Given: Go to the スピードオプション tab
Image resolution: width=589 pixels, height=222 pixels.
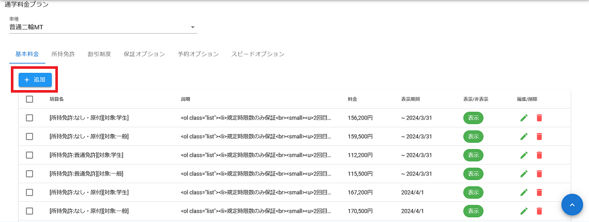Looking at the screenshot, I should [x=258, y=54].
